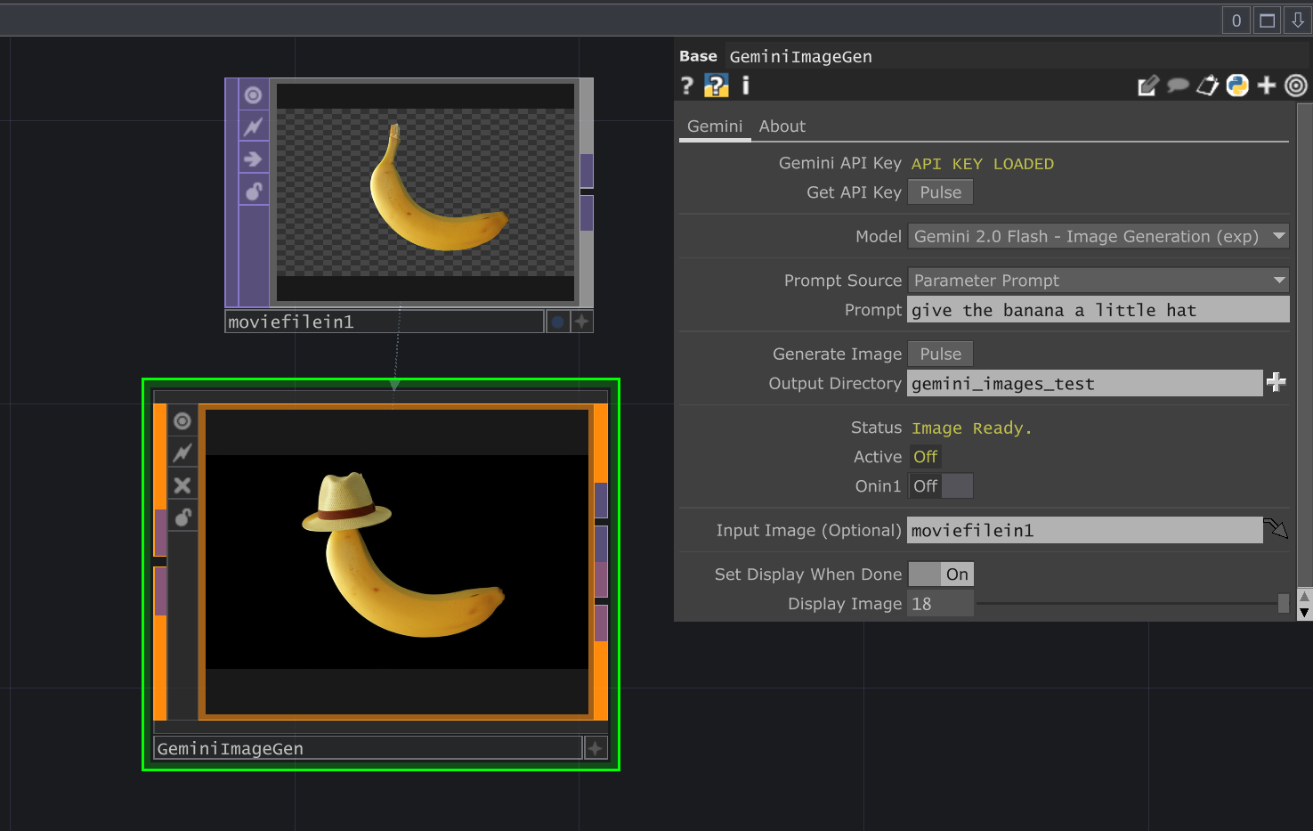Select the Gemini parameter page tab
The width and height of the screenshot is (1313, 831).
click(x=714, y=126)
